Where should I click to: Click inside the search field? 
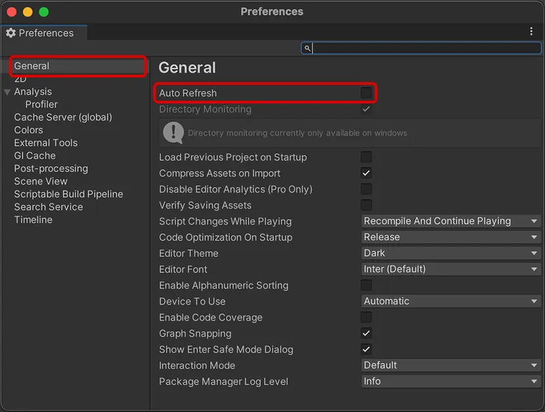point(422,48)
